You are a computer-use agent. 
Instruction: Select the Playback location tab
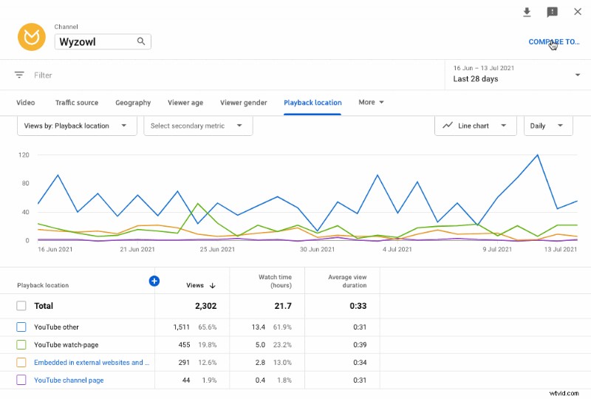(x=312, y=103)
